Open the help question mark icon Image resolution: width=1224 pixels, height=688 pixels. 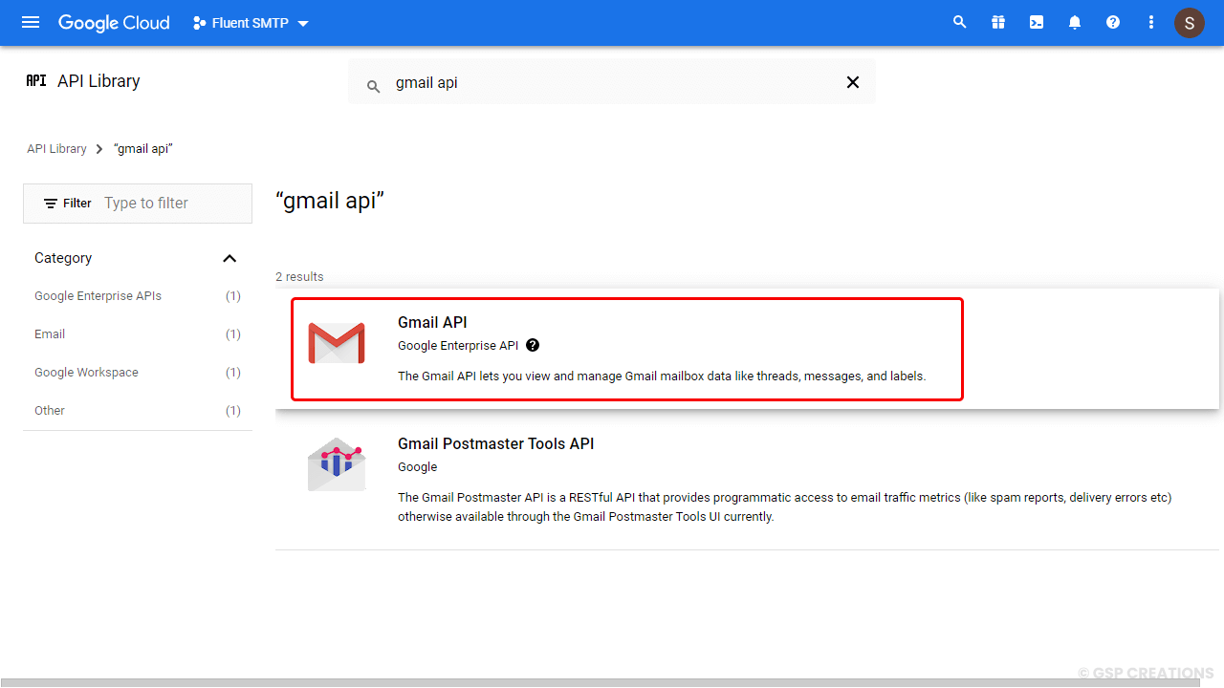click(1112, 22)
